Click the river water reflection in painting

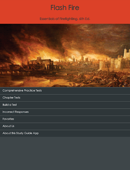coord(33,80)
